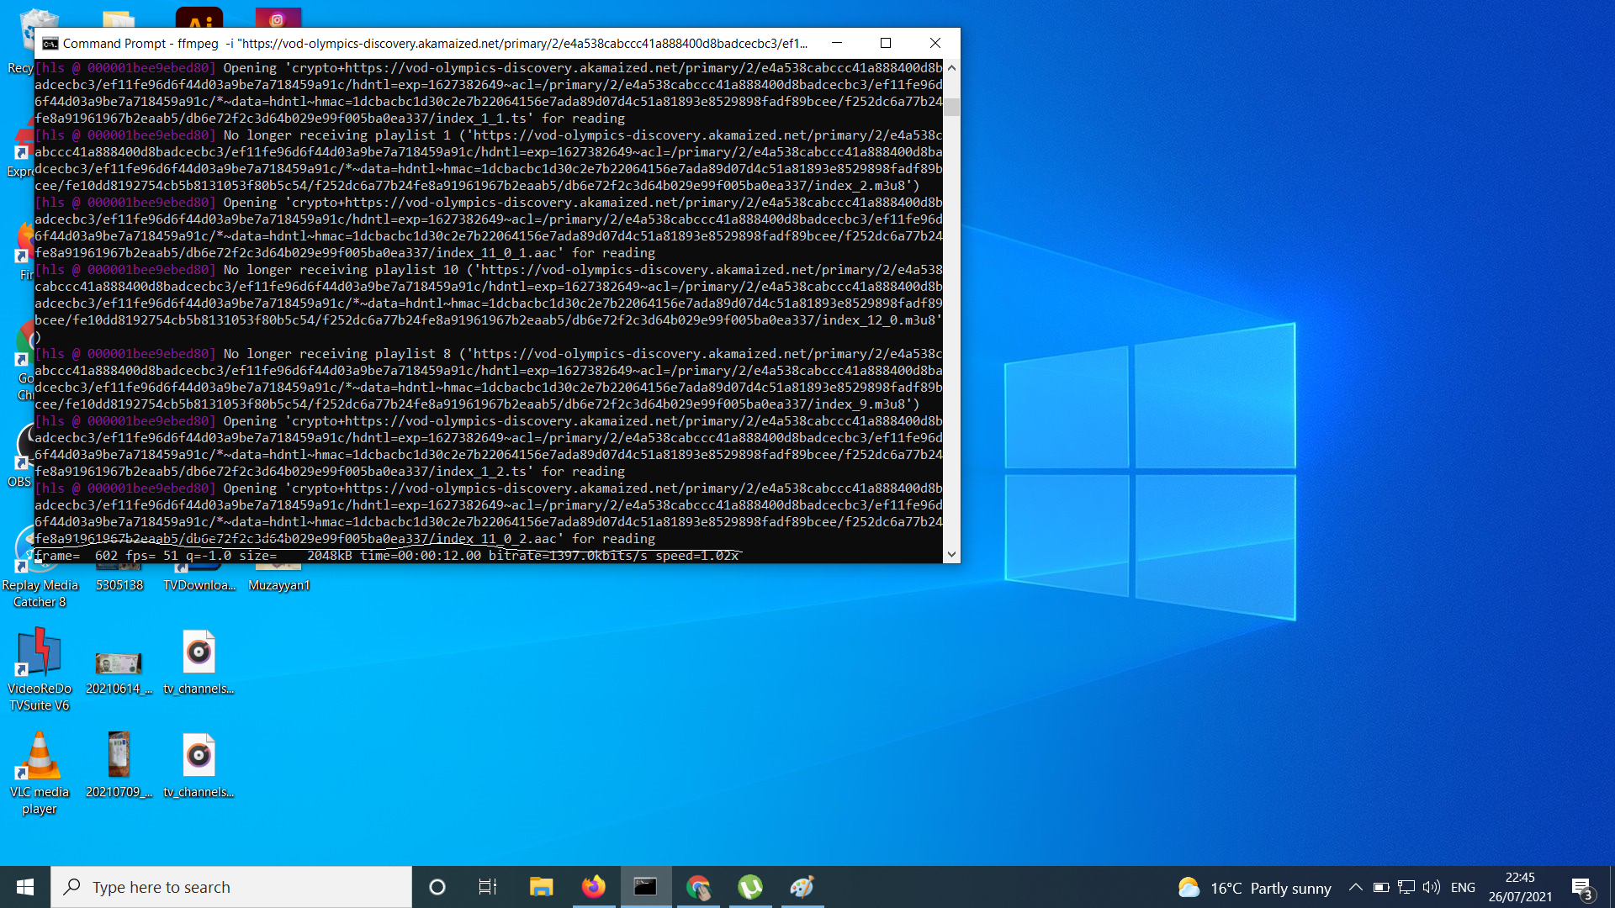Click the Show desktop strip on the taskbar
Viewport: 1615px width, 908px height.
click(x=1612, y=887)
